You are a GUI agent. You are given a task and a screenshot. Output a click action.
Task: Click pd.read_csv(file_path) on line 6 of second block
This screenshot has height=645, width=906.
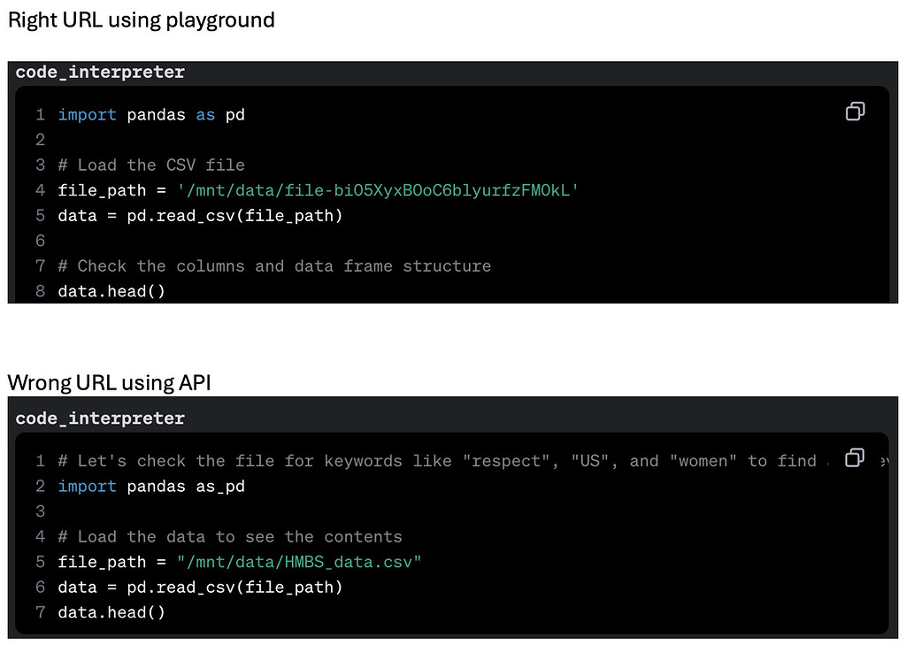234,587
